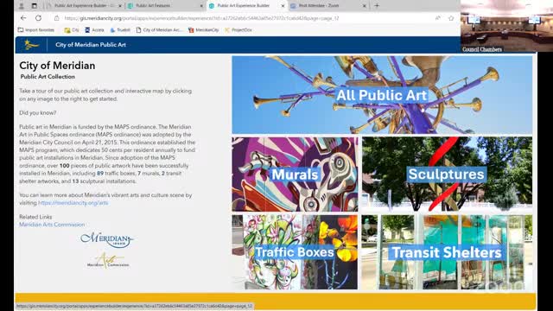Click the read aloud icon in address bar
Image resolution: width=553 pixels, height=311 pixels.
438,18
